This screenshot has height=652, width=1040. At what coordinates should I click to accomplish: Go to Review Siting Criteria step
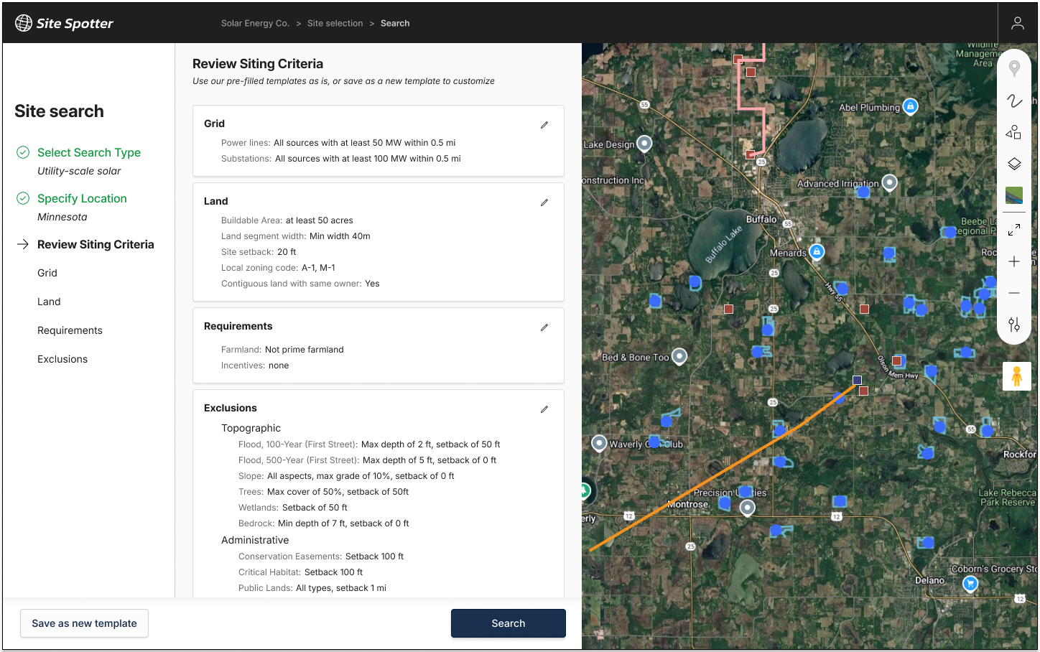(96, 244)
